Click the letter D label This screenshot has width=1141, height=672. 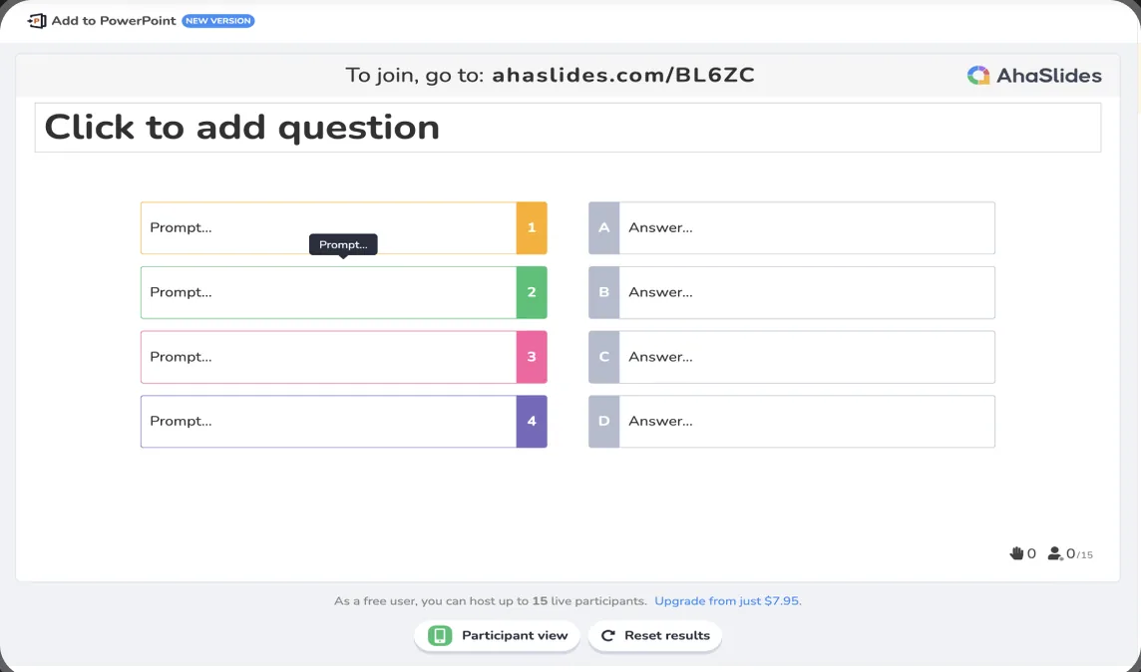coord(604,421)
